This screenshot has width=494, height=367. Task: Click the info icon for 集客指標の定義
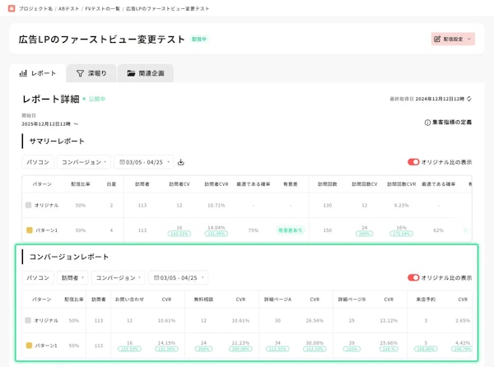427,122
